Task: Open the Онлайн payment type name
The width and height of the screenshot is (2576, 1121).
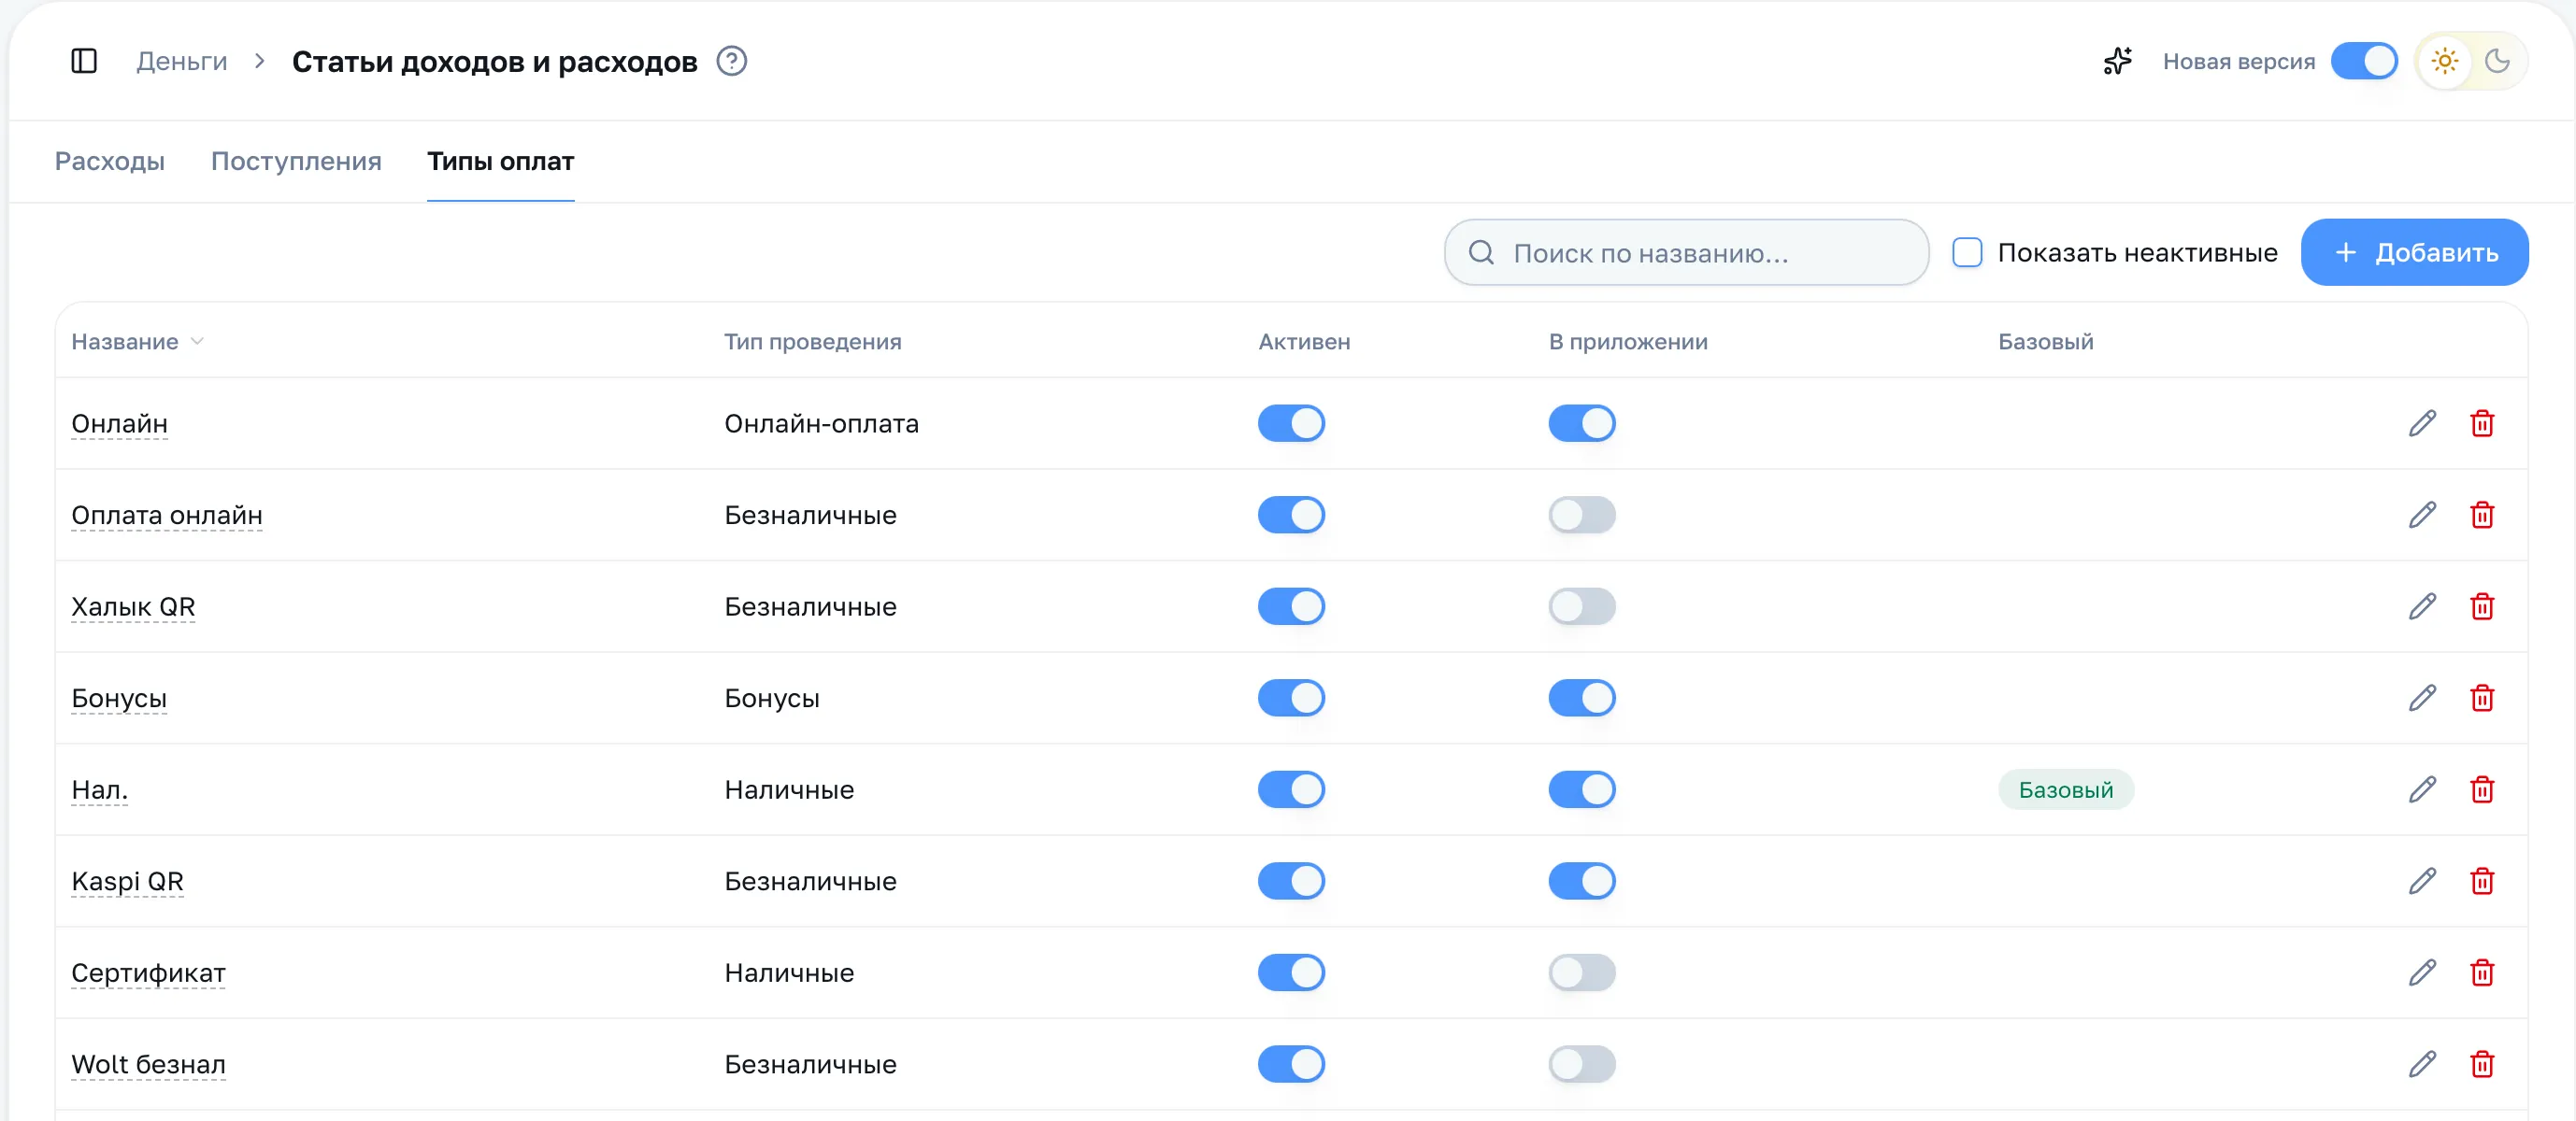Action: click(x=119, y=425)
